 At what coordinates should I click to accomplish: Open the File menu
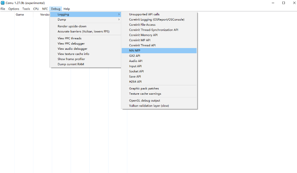pyautogui.click(x=3, y=9)
